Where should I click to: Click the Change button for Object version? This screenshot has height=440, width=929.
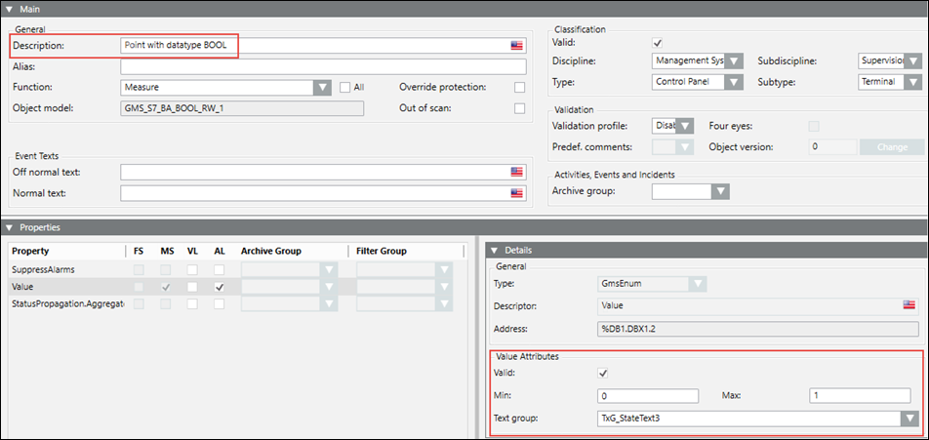[x=891, y=147]
